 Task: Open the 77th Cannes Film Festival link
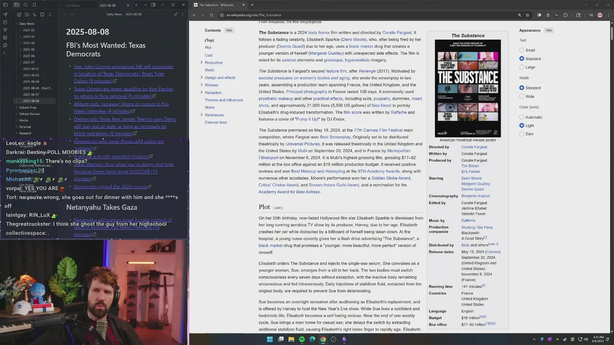click(378, 130)
